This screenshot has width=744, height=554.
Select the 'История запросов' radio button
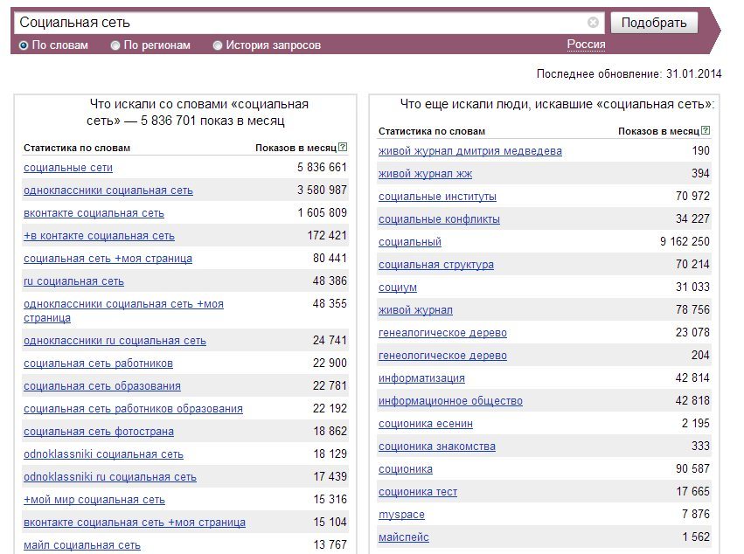coord(218,45)
